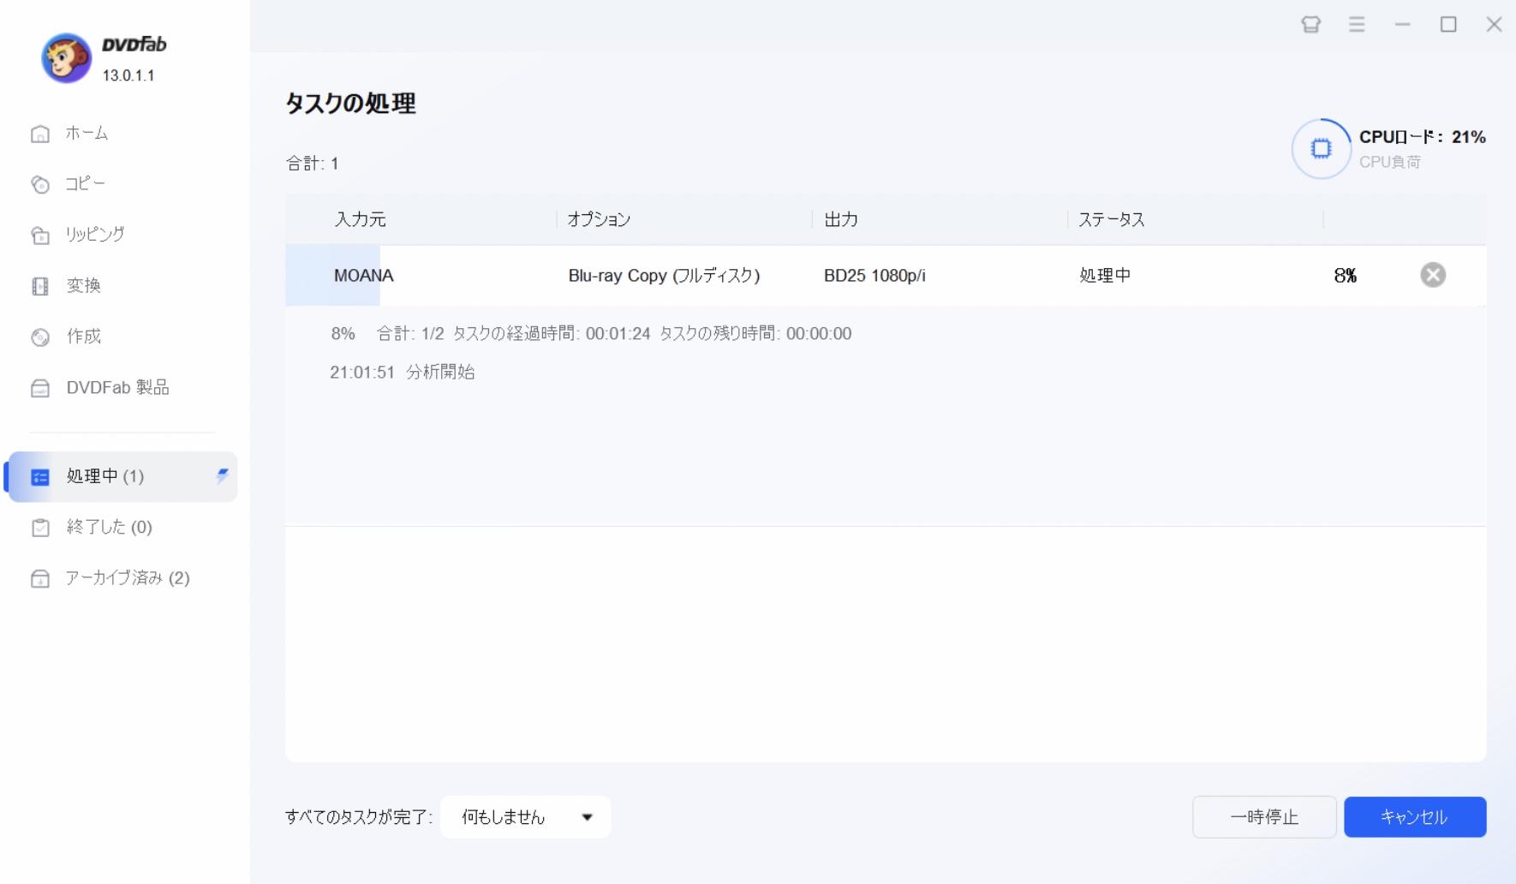
Task: Click the version number 13.0.1.1
Action: [x=128, y=75]
